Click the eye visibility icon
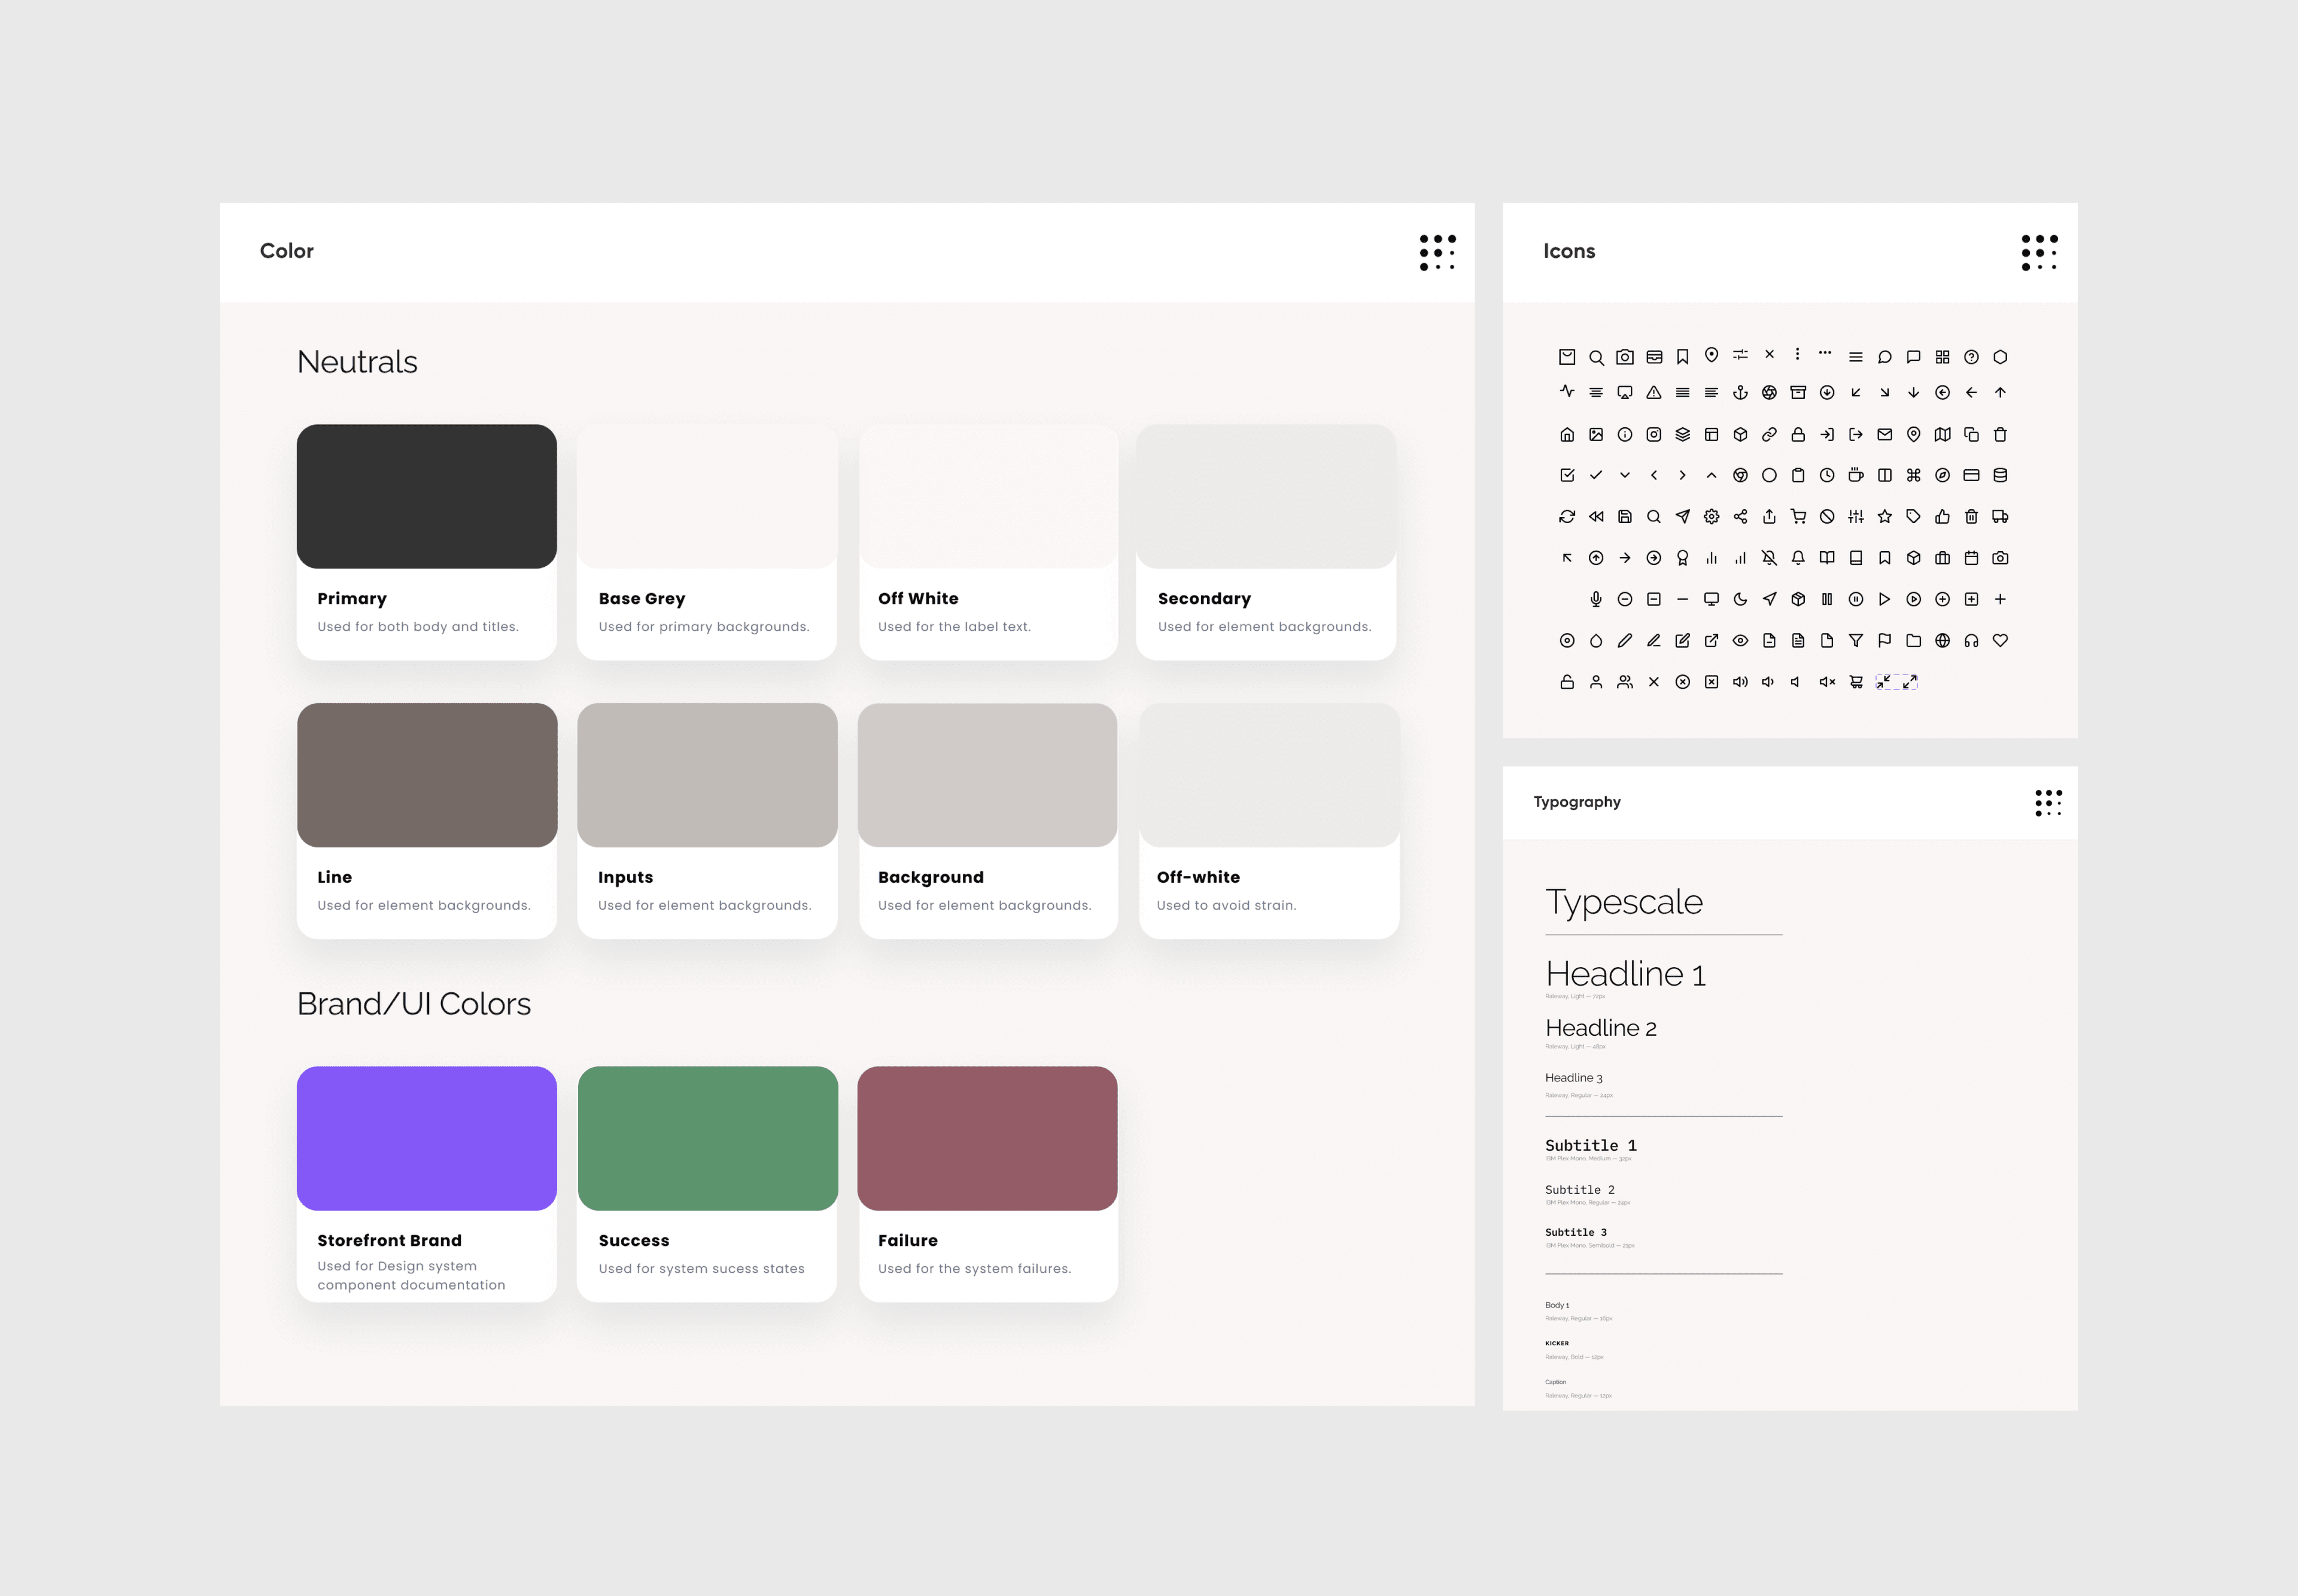This screenshot has height=1596, width=2298. point(1740,641)
